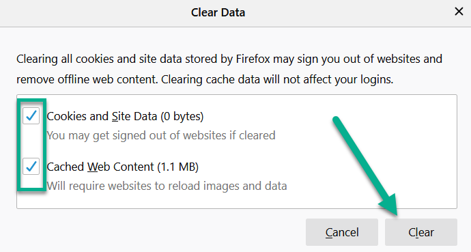The height and width of the screenshot is (252, 471).
Task: Click the Clear button
Action: (421, 232)
